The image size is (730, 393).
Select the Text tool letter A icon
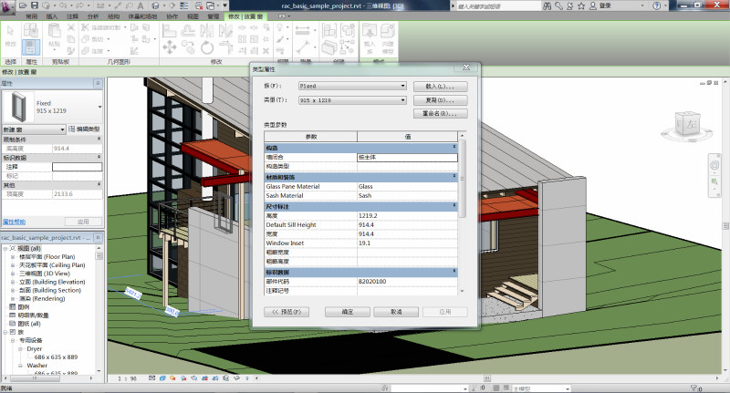141,5
